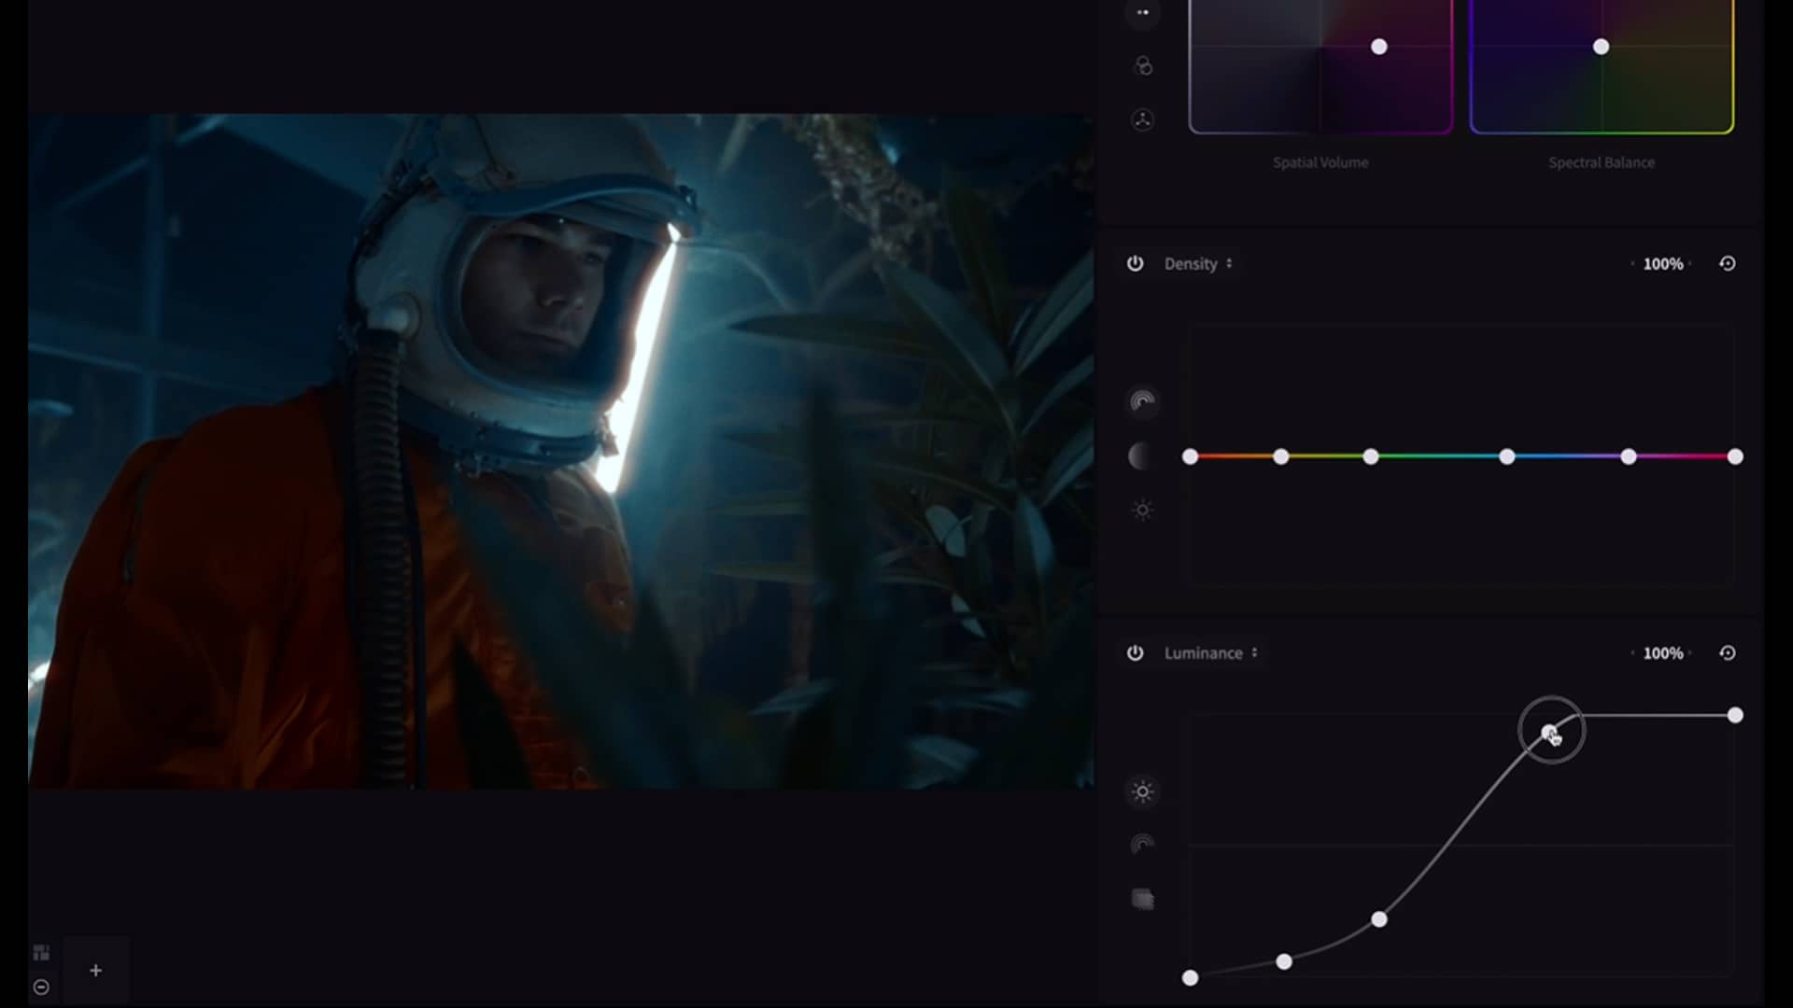Open the node graph icon in the sidebar
The height and width of the screenshot is (1008, 1793).
click(x=1143, y=119)
